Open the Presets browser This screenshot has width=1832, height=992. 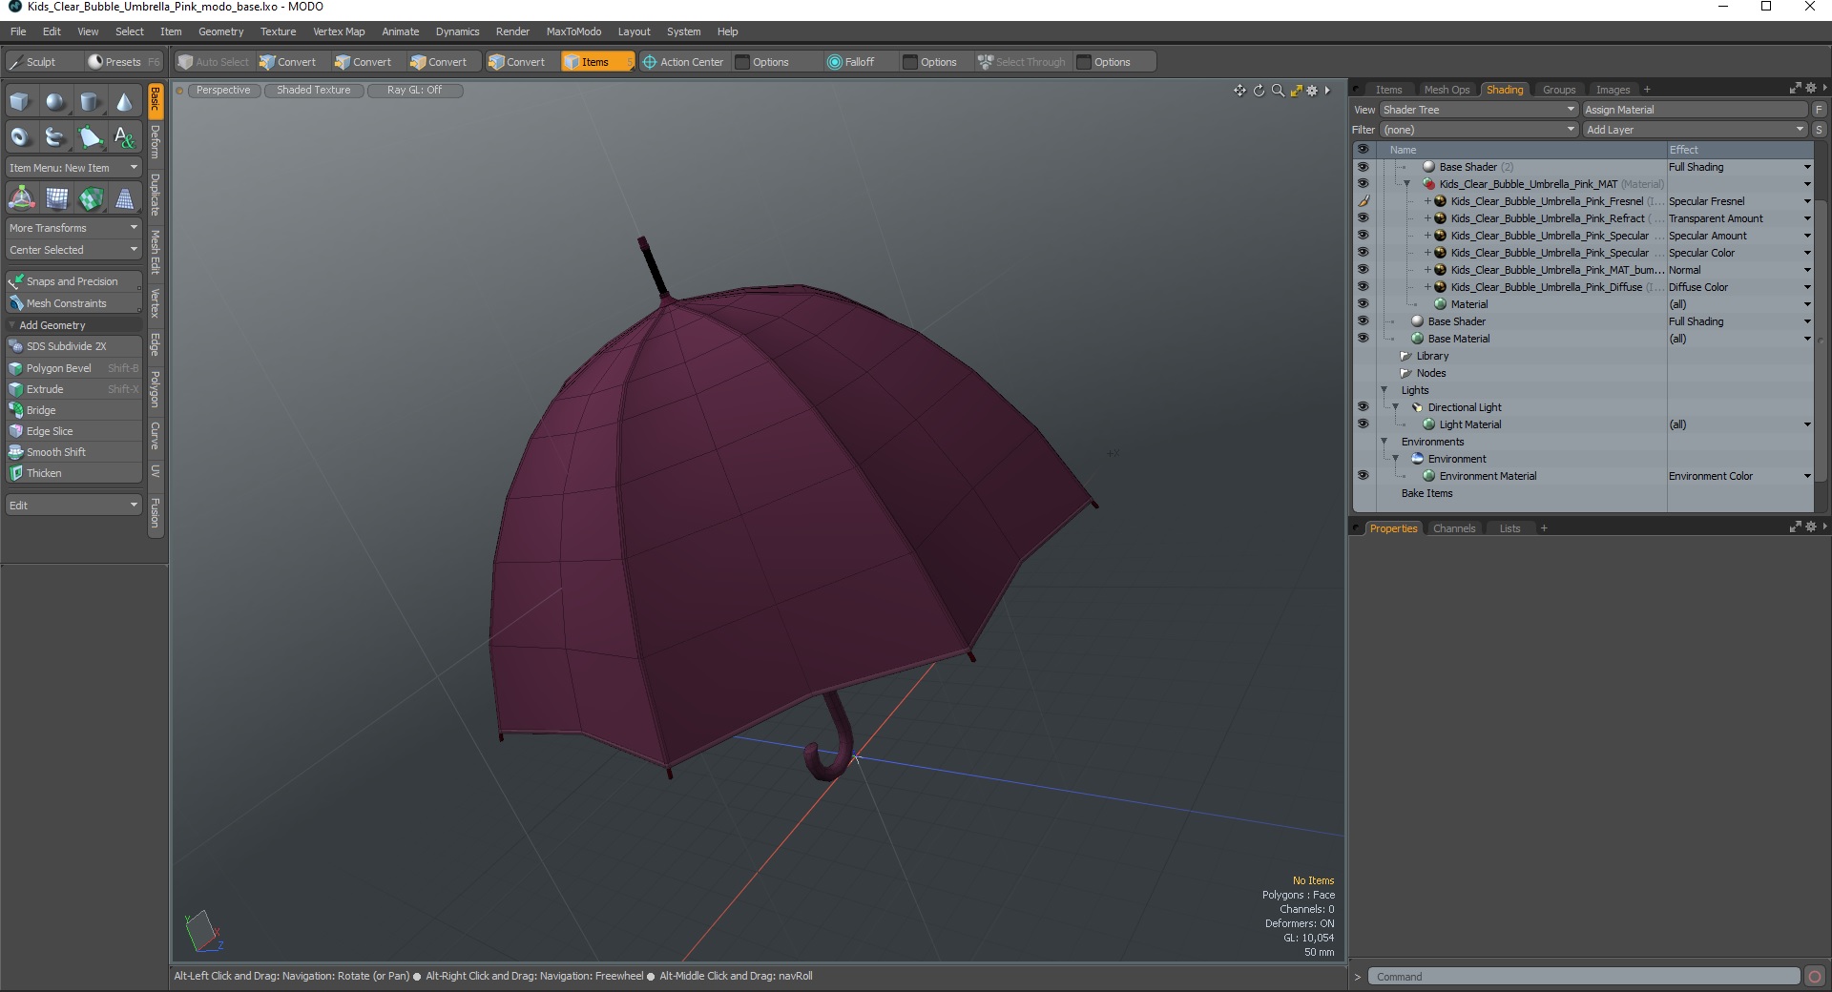(123, 62)
